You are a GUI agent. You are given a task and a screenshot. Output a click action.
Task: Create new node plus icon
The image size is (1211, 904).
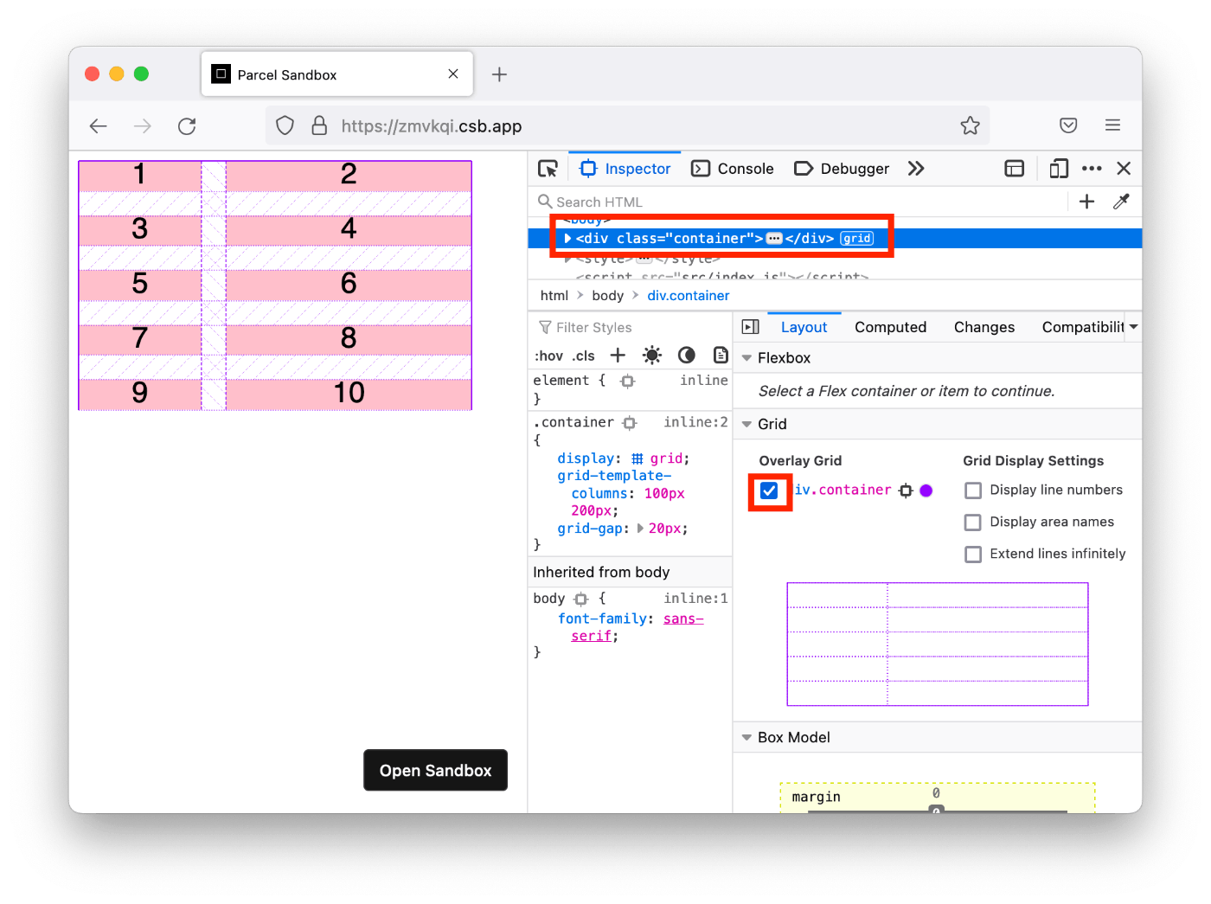coord(1087,202)
